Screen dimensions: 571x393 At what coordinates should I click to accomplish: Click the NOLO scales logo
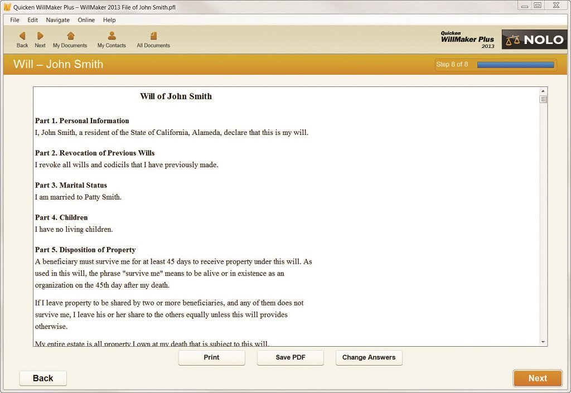534,40
